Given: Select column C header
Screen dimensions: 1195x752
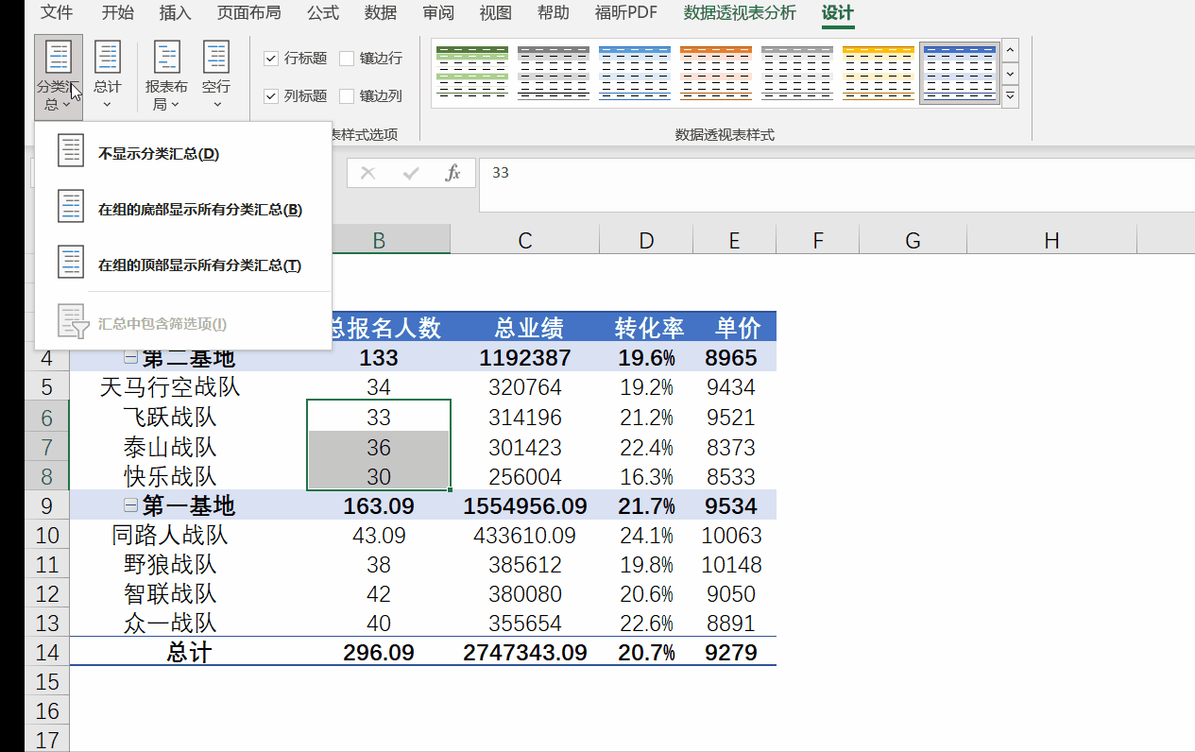Looking at the screenshot, I should tap(524, 241).
